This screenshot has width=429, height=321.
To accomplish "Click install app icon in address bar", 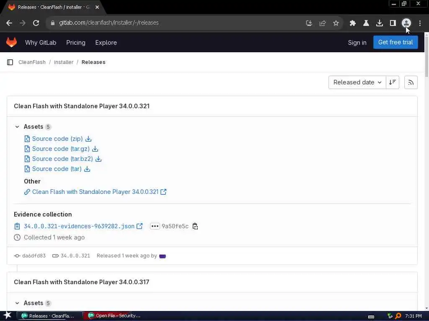I will coord(309,23).
